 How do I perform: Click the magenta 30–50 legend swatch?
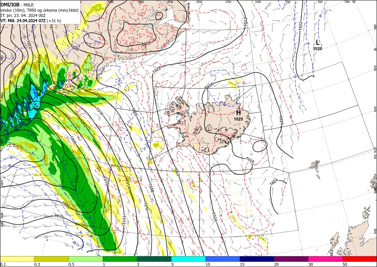tap(326, 259)
